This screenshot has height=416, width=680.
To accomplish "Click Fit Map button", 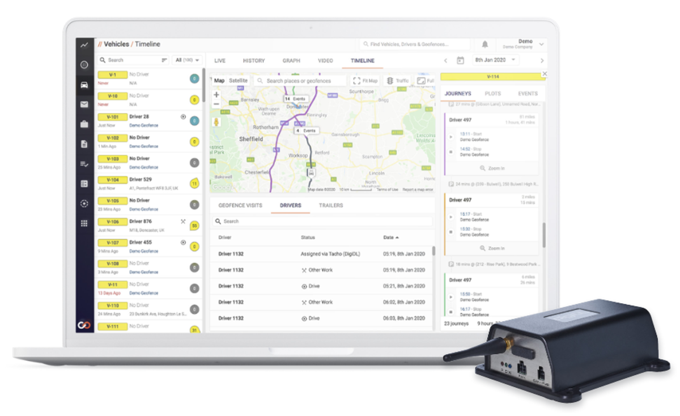I will [x=365, y=81].
